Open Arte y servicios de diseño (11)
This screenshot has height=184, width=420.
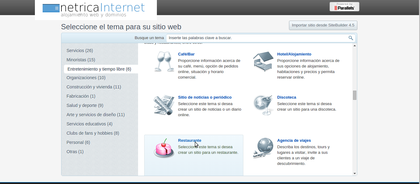(x=95, y=115)
